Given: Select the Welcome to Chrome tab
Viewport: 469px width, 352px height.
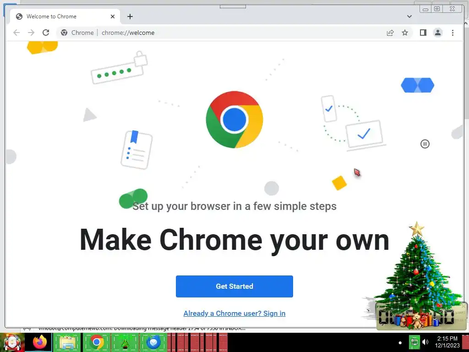Looking at the screenshot, I should point(65,16).
